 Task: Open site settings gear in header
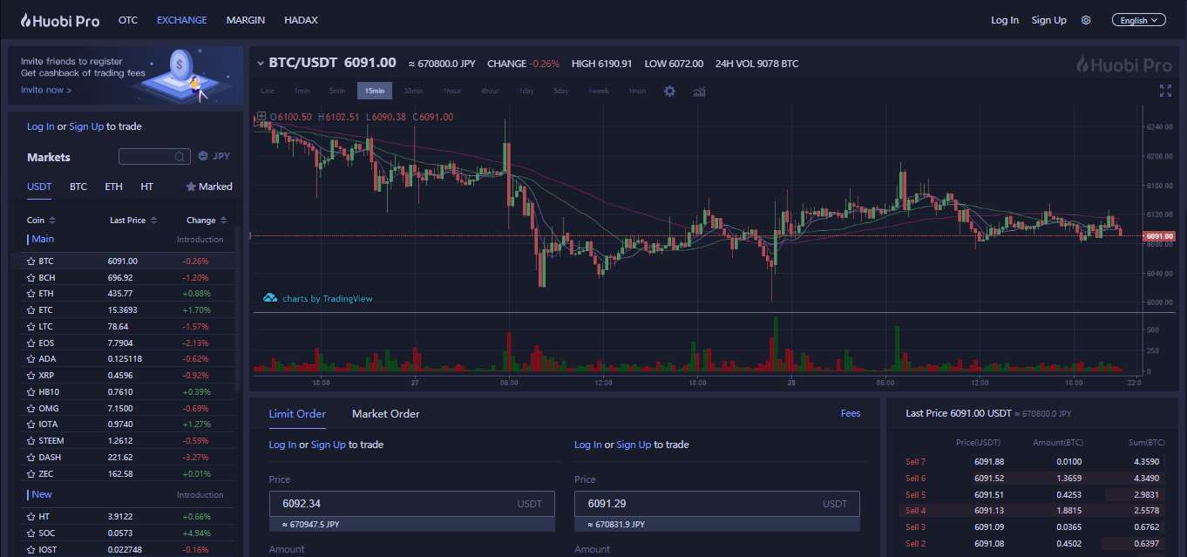(x=1086, y=20)
